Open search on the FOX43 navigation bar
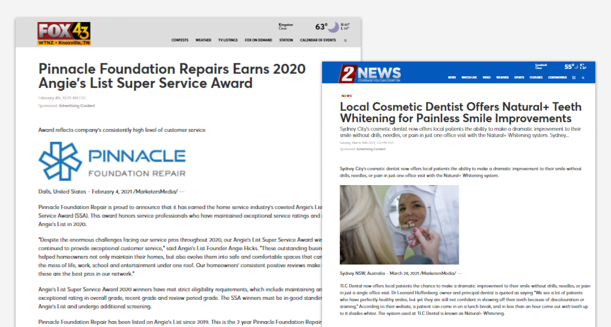 (345, 40)
